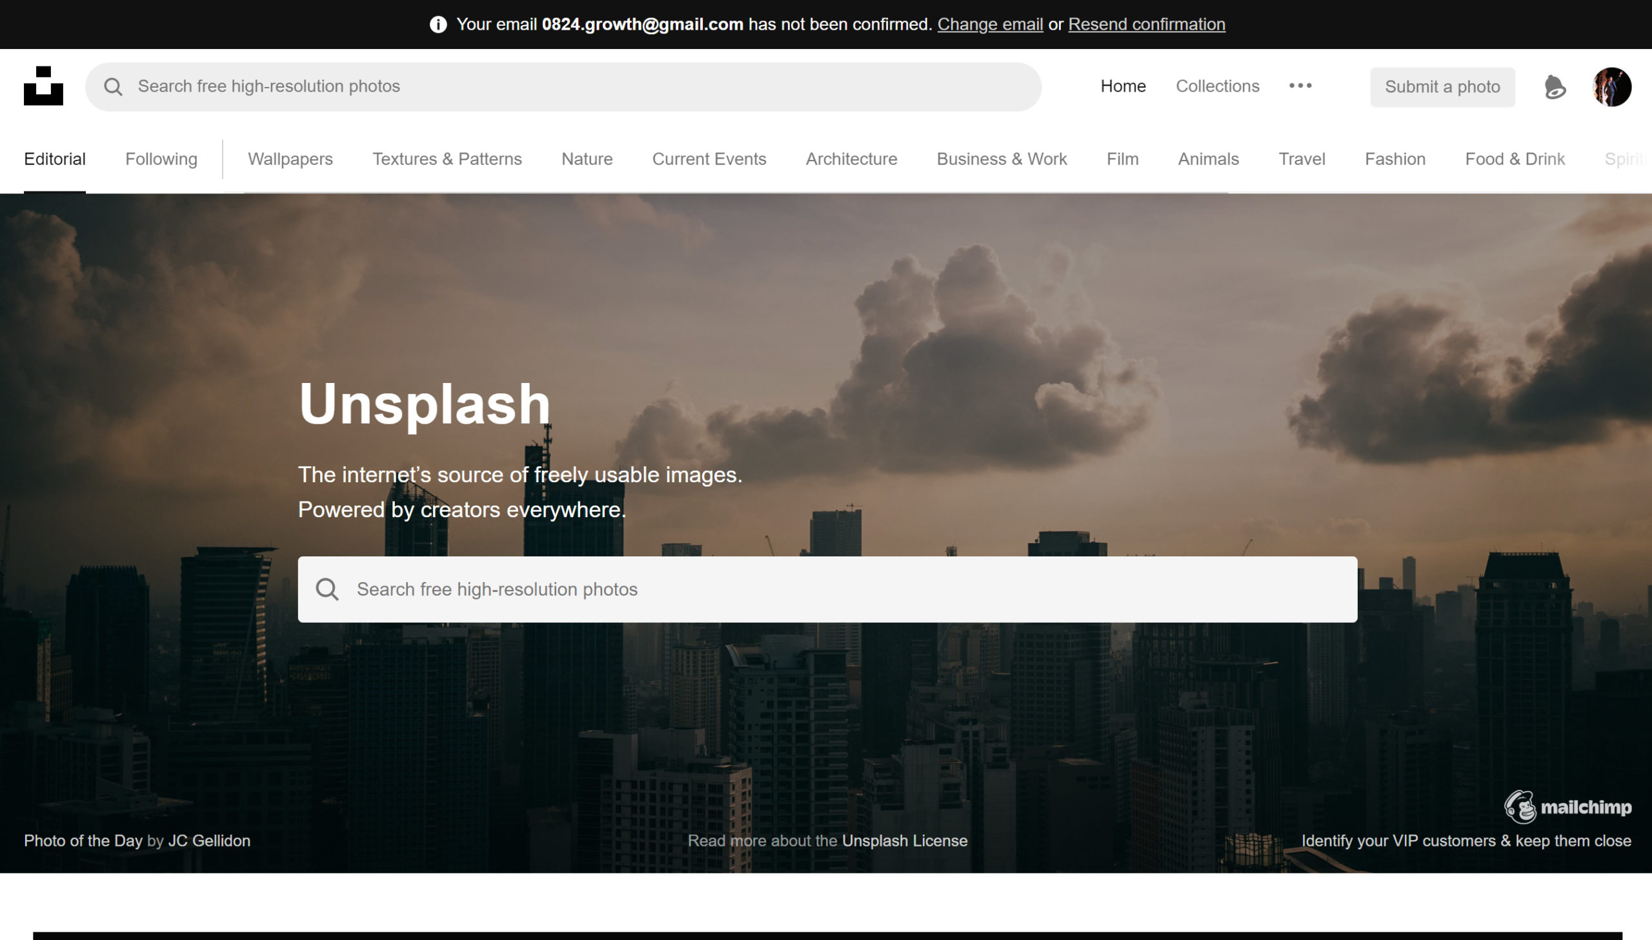1652x940 pixels.
Task: Click the Submit a photo button
Action: click(1442, 86)
